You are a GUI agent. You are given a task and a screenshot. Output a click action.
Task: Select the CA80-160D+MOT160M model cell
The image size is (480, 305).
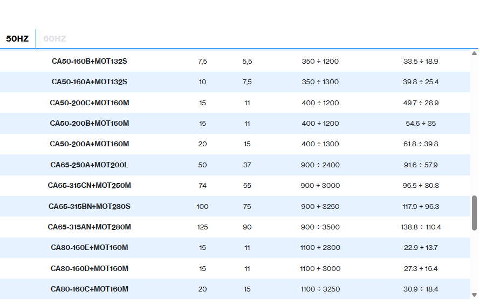coord(90,268)
